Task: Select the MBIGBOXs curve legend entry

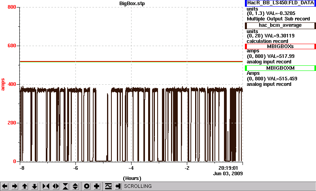Action: 280,46
